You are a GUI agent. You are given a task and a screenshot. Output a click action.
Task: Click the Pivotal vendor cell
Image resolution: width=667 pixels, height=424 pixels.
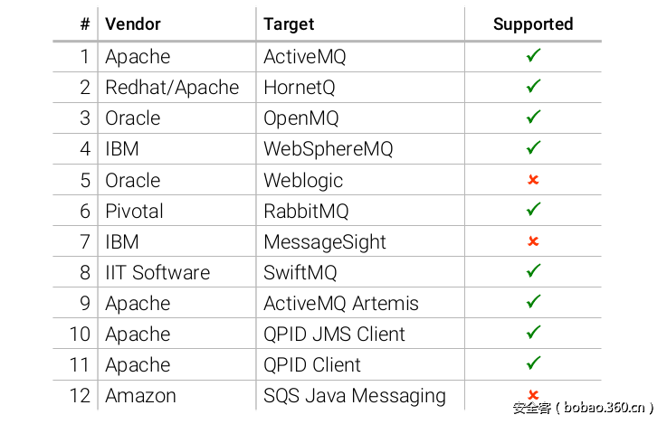pos(134,211)
